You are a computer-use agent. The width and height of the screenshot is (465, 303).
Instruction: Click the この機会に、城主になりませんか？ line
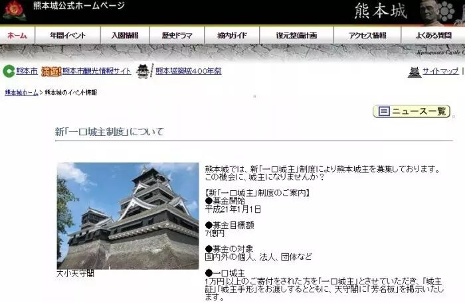click(264, 177)
